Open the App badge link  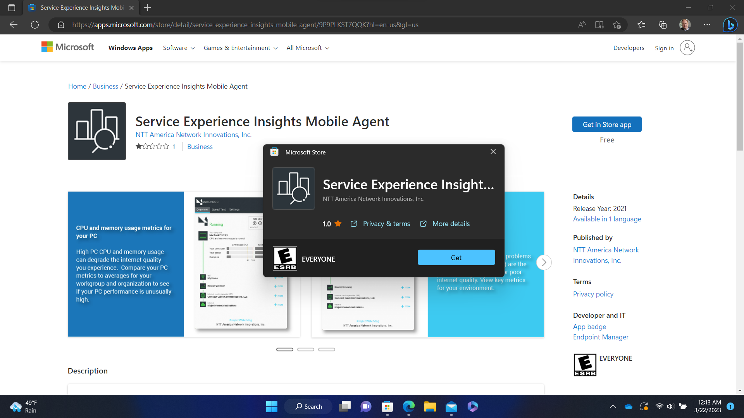(x=589, y=327)
